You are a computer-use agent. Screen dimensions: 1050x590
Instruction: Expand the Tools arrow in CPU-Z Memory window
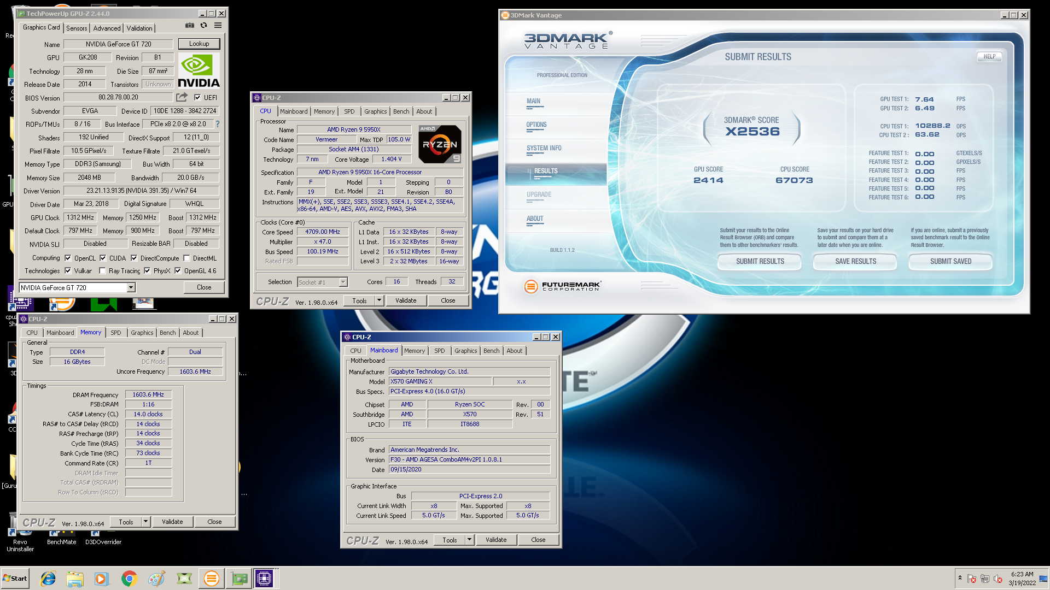tap(145, 522)
